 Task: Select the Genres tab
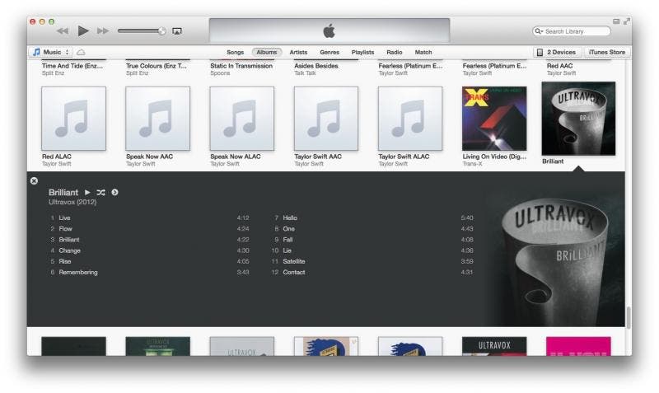pyautogui.click(x=329, y=52)
